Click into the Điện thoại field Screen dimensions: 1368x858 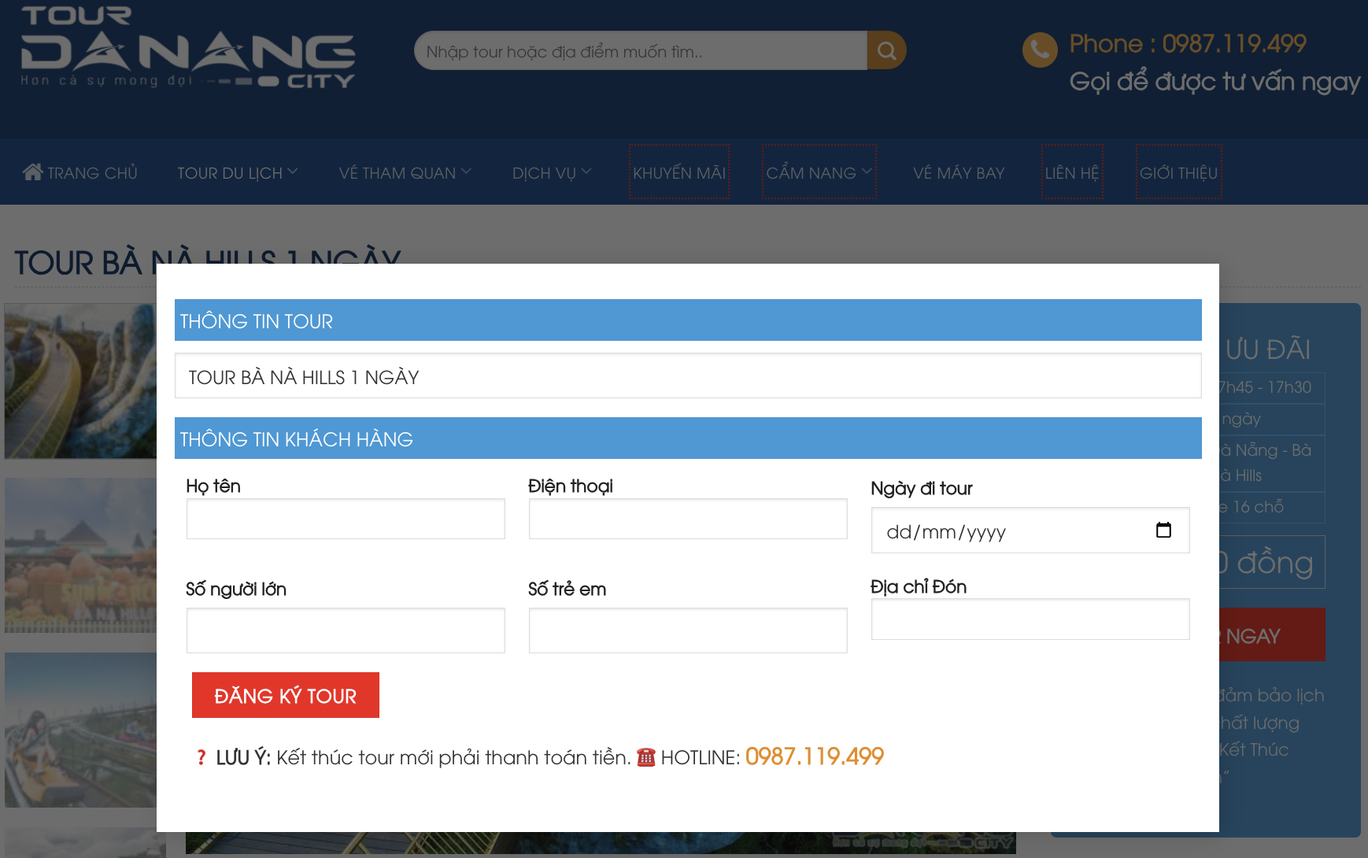pos(688,519)
